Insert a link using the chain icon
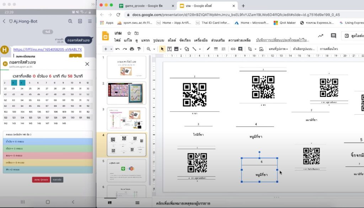 (x=233, y=49)
